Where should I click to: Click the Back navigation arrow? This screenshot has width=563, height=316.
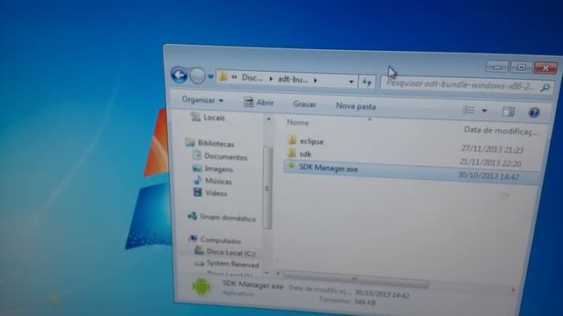pos(179,75)
